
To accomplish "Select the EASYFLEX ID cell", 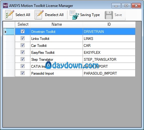I will click(x=109, y=53).
